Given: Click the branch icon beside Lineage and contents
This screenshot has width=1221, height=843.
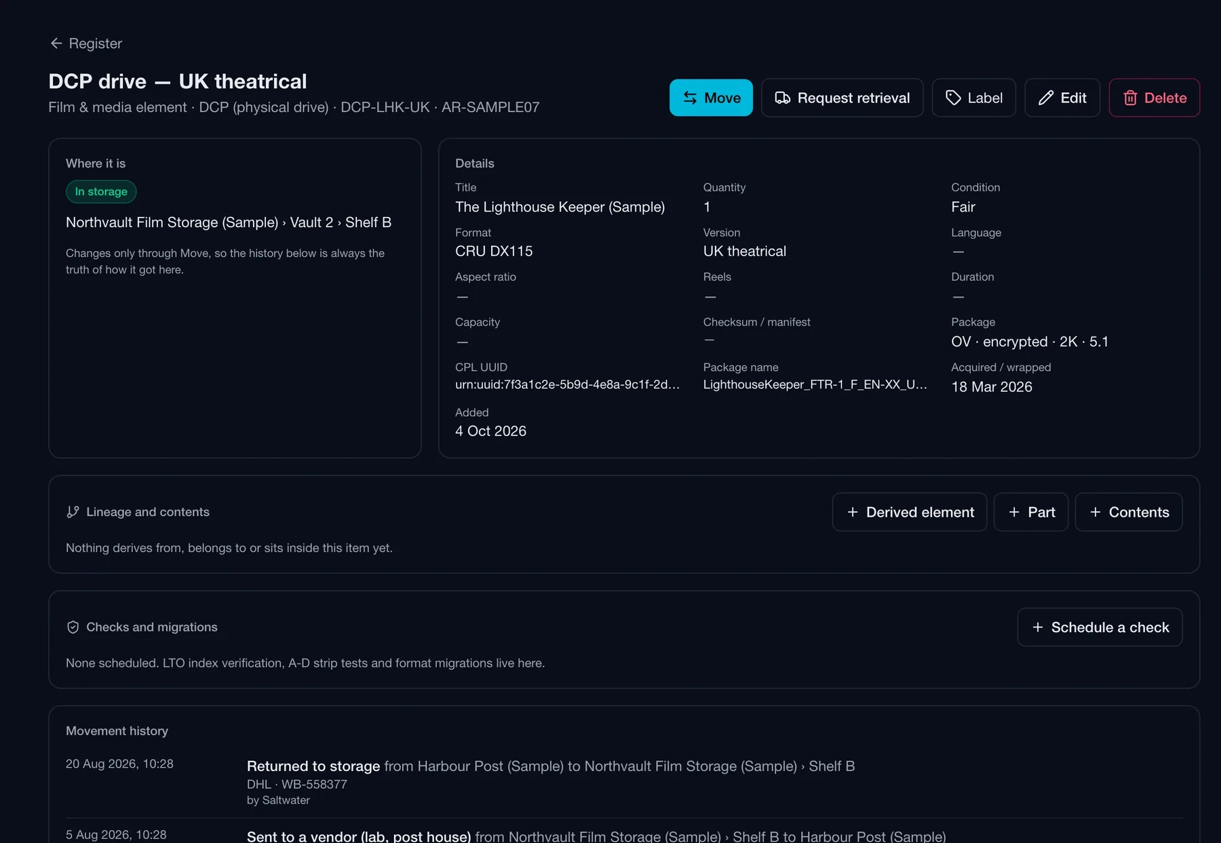Looking at the screenshot, I should [x=73, y=512].
